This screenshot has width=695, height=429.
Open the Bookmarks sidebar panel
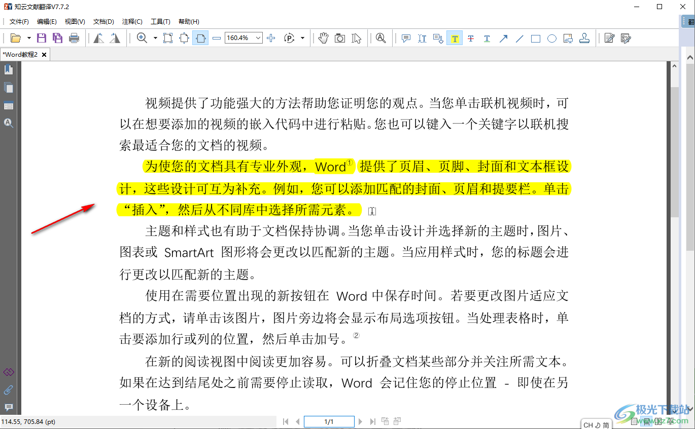[x=8, y=70]
